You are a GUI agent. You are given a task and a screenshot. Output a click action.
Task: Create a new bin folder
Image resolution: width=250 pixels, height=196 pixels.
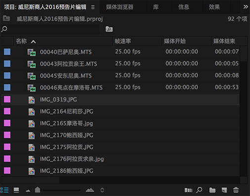(x=212, y=190)
